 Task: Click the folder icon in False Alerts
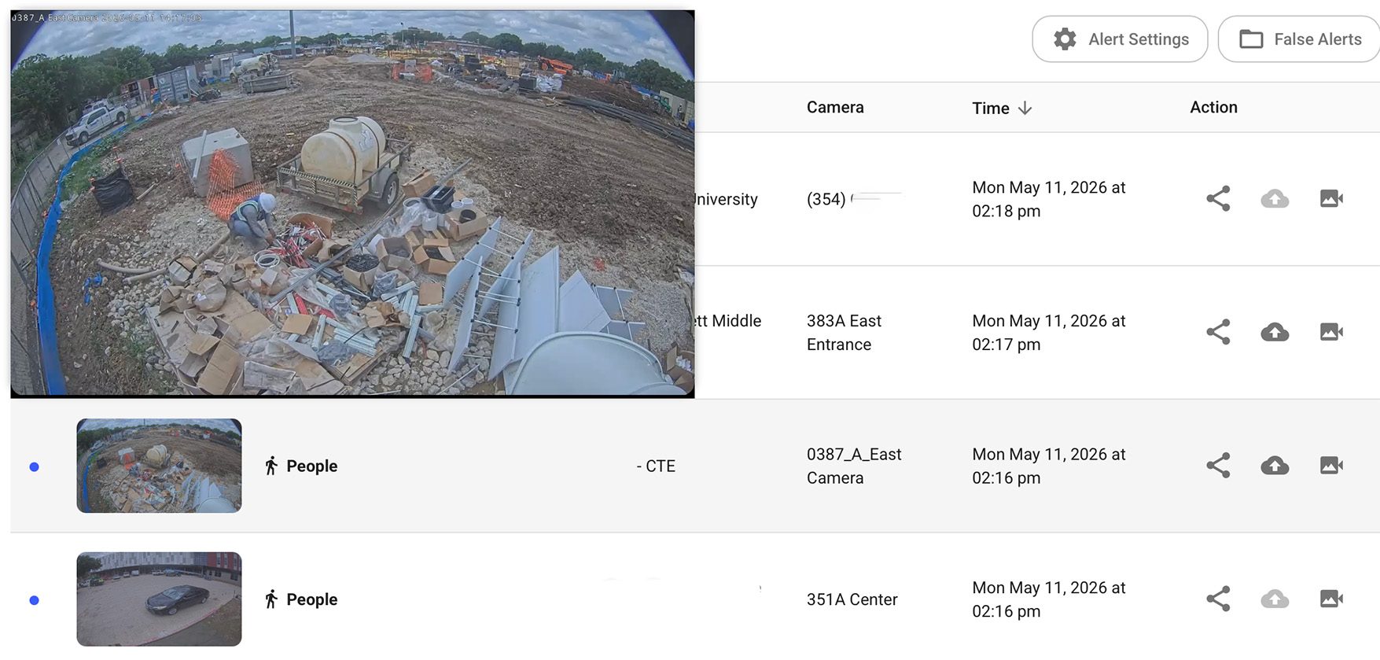pos(1251,39)
